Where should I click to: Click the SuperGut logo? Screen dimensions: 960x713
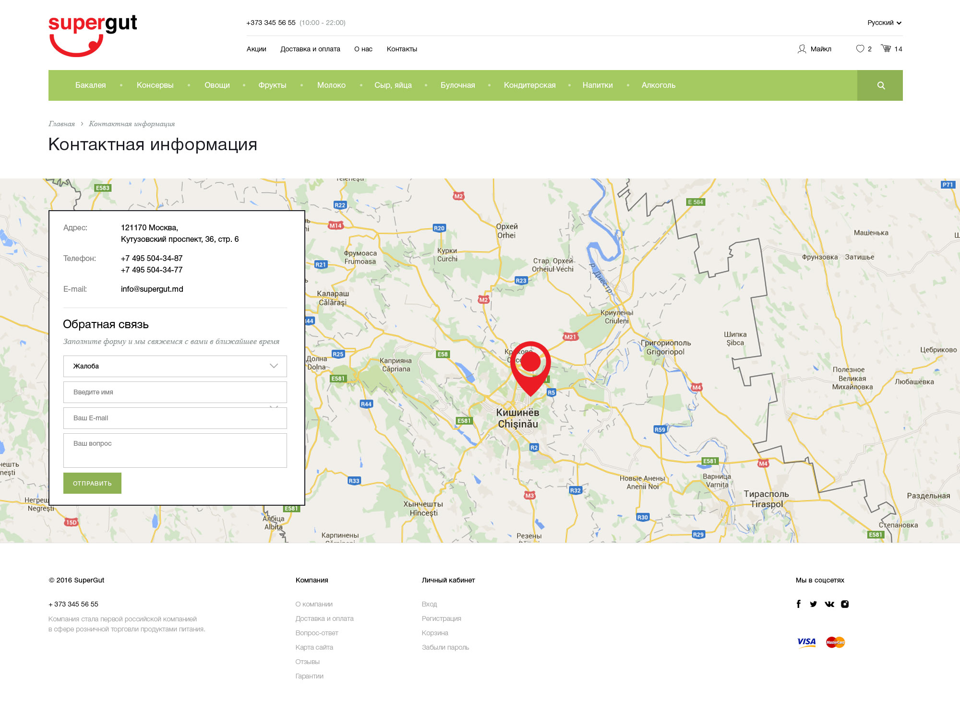93,35
